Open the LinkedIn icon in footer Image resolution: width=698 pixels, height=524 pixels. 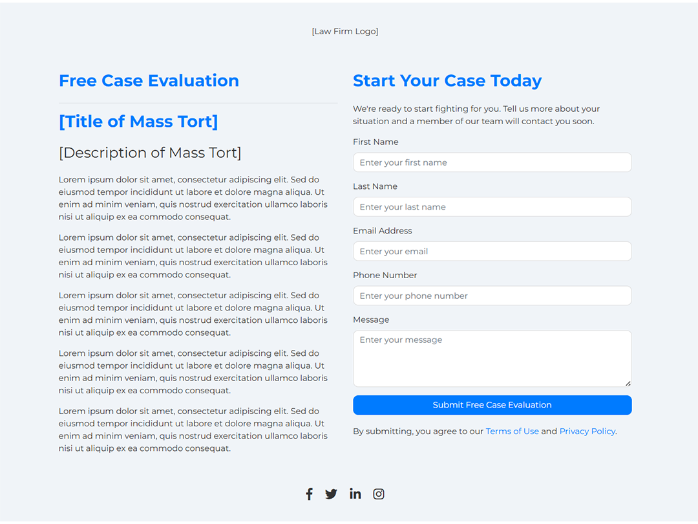(x=355, y=493)
